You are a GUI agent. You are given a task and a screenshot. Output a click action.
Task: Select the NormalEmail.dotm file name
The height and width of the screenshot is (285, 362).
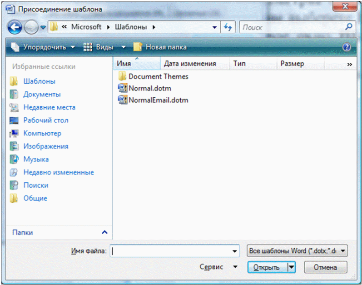(159, 100)
